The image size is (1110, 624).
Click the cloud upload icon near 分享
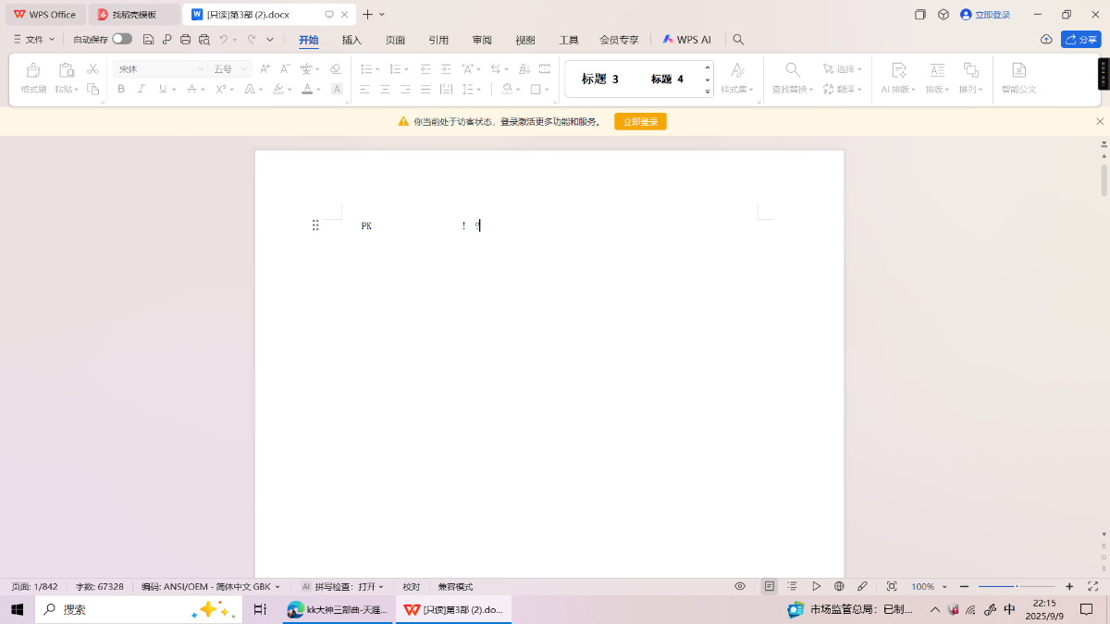click(1046, 40)
